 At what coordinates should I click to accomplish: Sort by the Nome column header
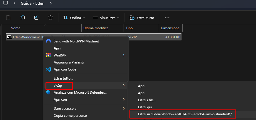[16, 28]
